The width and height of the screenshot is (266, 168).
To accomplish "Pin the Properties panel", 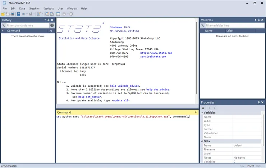I will 259,102.
